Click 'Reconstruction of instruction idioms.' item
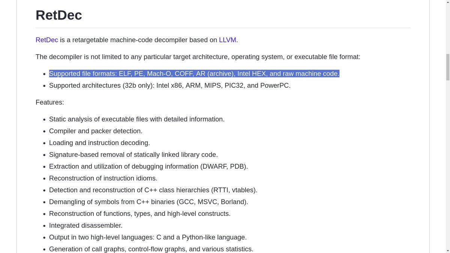This screenshot has height=253, width=450. pyautogui.click(x=103, y=178)
